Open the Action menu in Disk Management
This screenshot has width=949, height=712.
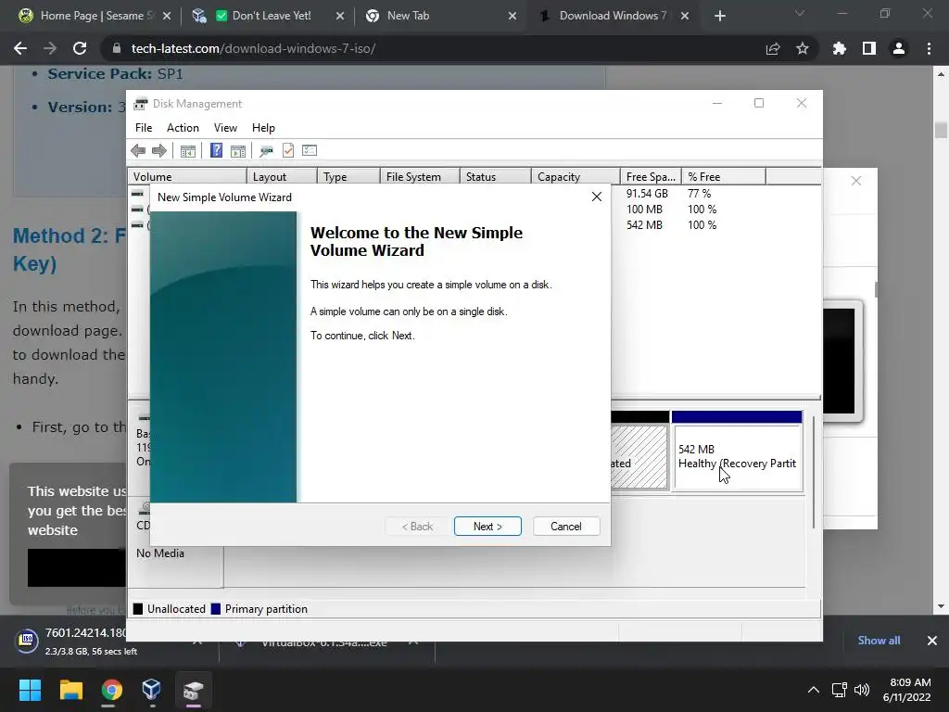coord(183,128)
